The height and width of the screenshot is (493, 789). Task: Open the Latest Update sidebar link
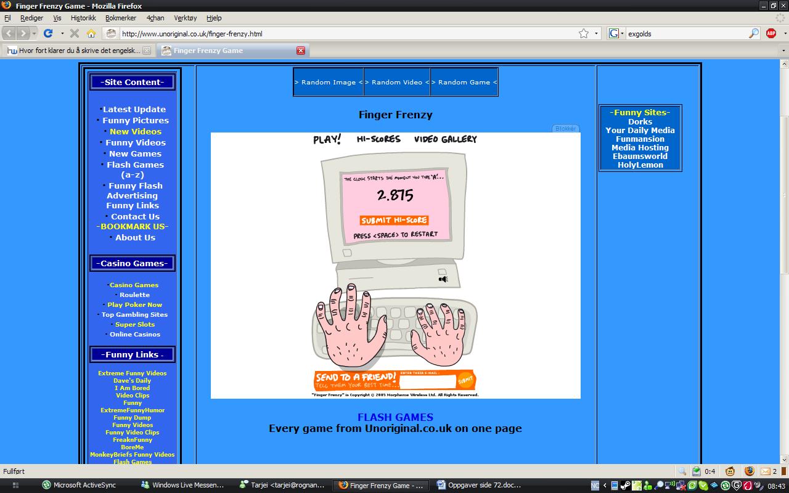[x=134, y=109]
